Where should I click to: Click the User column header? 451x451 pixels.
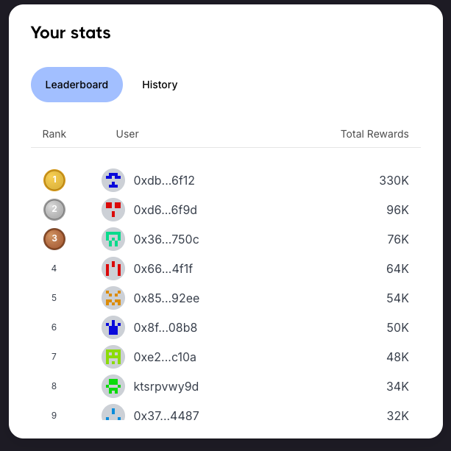[x=127, y=134]
